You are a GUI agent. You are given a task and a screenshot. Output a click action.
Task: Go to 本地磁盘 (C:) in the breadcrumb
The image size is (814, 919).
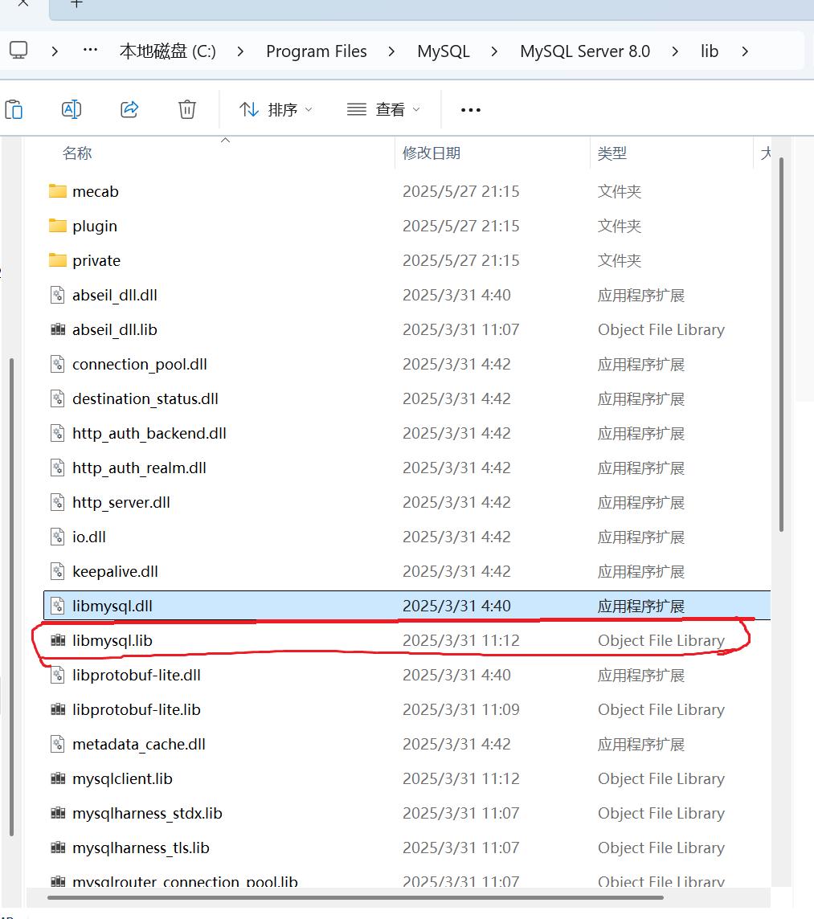click(168, 51)
